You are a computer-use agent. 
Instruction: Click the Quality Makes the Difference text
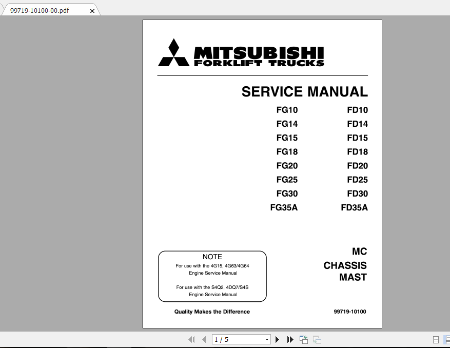tap(212, 312)
